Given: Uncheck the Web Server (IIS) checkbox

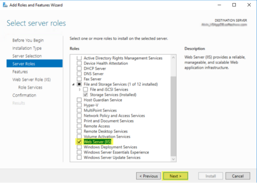Looking at the screenshot, I should [x=79, y=142].
